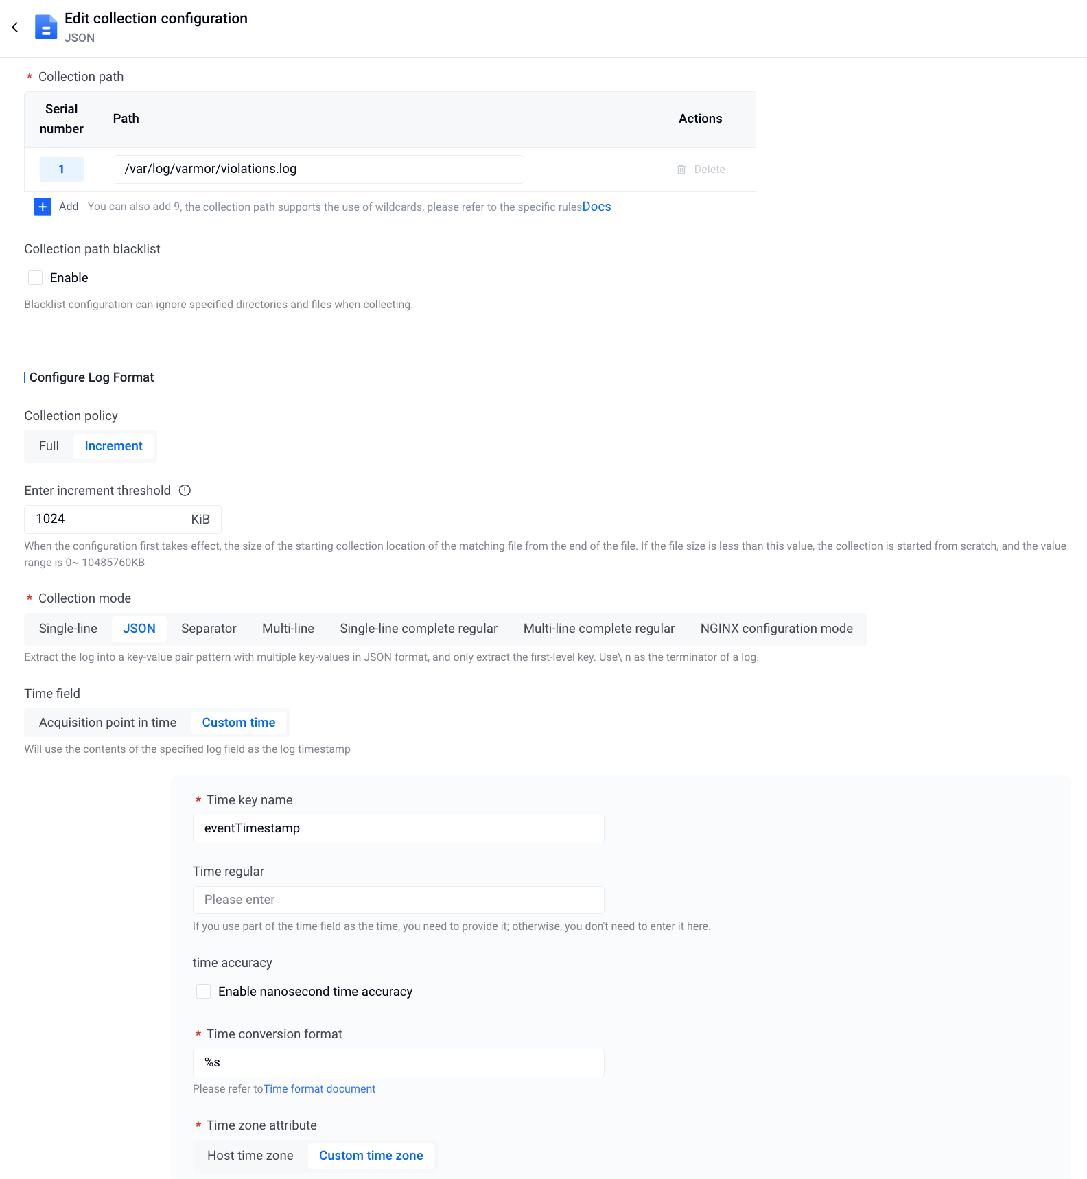Open the Docs link for wildcard rules
The width and height of the screenshot is (1087, 1179).
pos(596,207)
